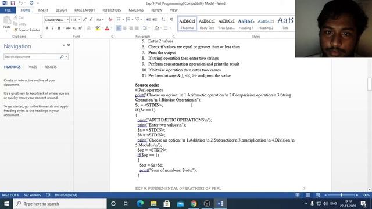The height and width of the screenshot is (209, 372).
Task: Click 592 WORDS count in status bar
Action: tap(33, 195)
